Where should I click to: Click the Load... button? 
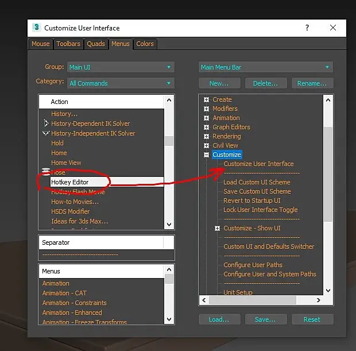219,319
